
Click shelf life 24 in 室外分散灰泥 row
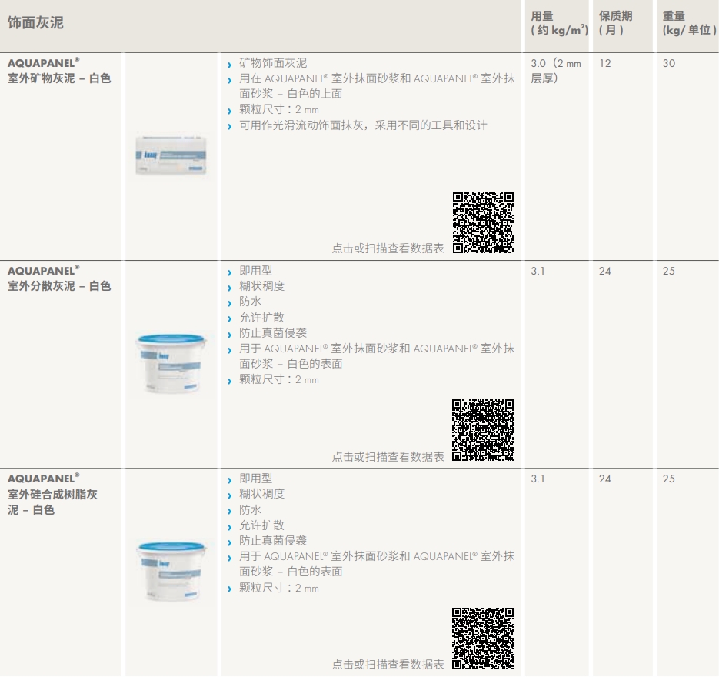click(605, 271)
